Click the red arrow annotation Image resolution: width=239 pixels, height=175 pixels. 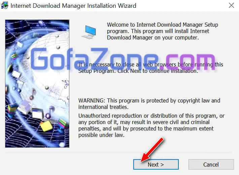[152, 150]
